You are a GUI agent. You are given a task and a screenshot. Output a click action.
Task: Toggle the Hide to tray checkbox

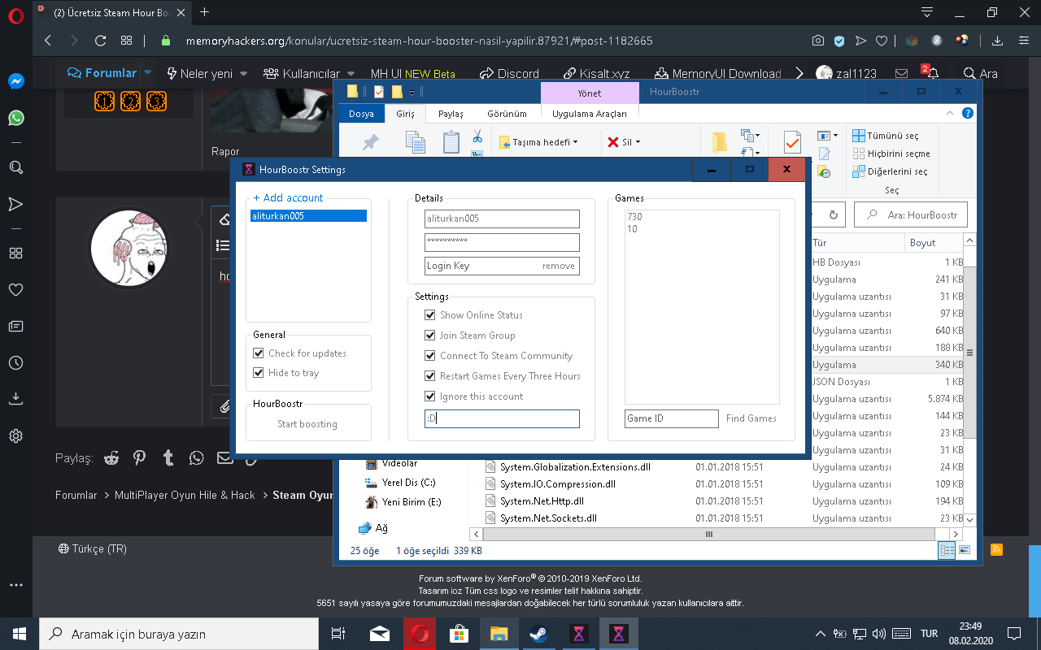[x=259, y=373]
